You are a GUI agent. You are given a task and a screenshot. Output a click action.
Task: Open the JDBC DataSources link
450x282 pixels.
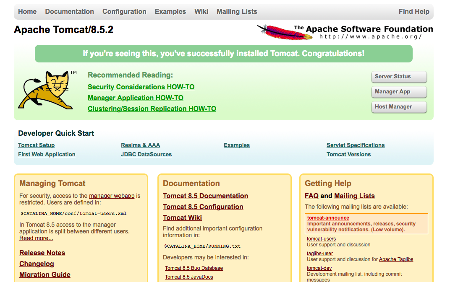click(147, 154)
